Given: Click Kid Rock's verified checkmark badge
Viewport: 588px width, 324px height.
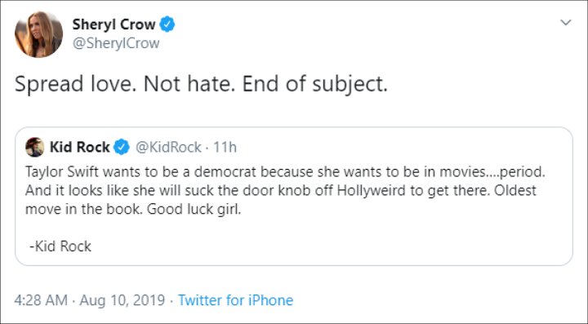Looking at the screenshot, I should point(121,147).
